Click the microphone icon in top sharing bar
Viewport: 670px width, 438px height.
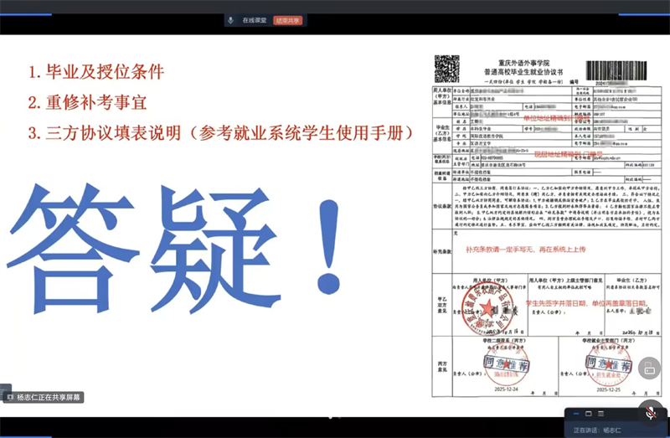(x=231, y=20)
